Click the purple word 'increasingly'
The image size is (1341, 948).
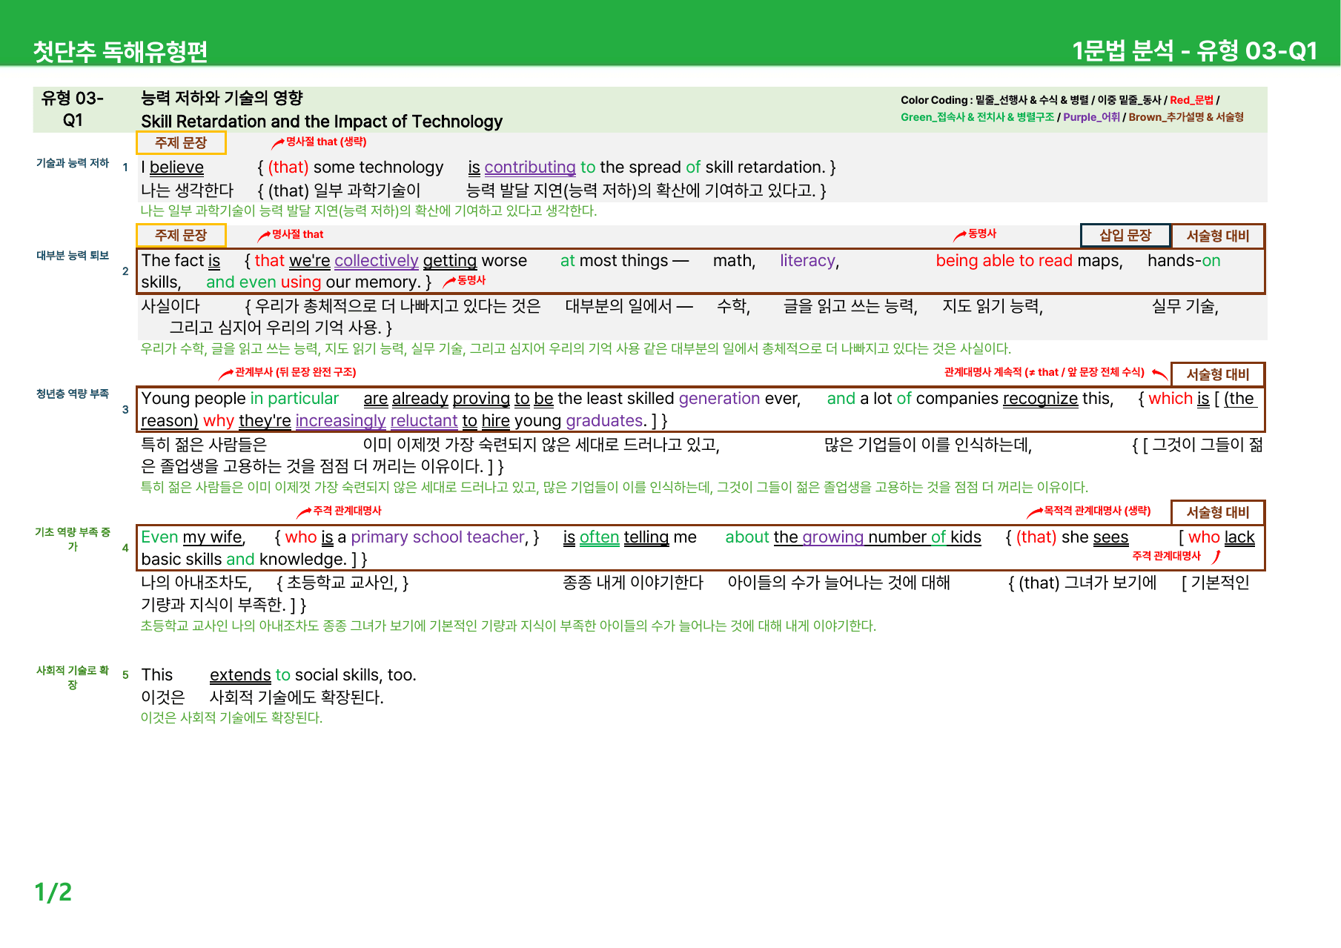340,421
